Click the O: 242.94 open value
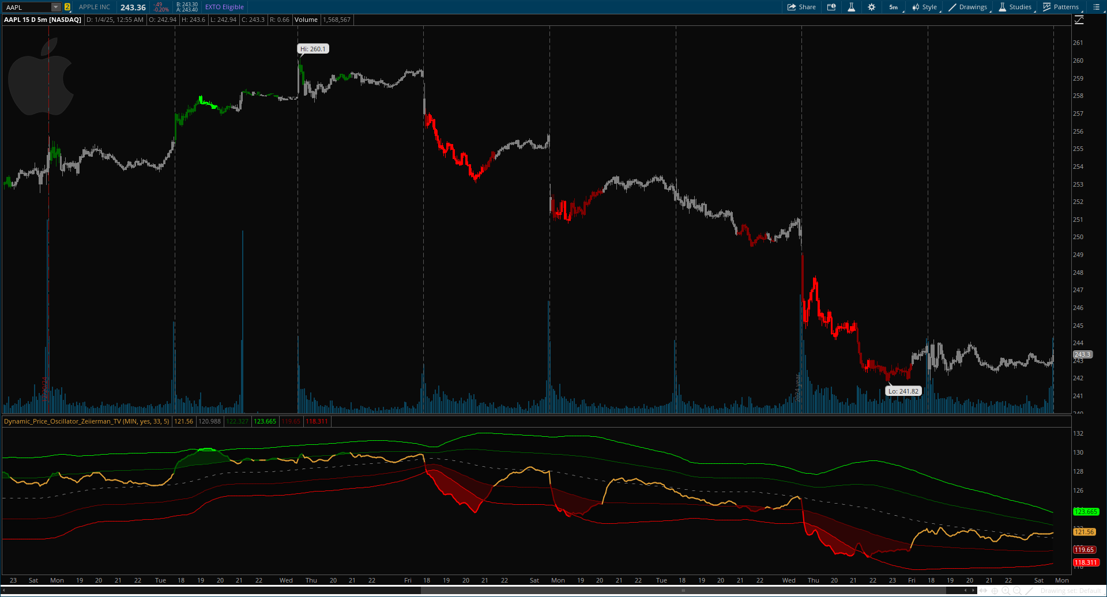1107x597 pixels. (x=163, y=20)
